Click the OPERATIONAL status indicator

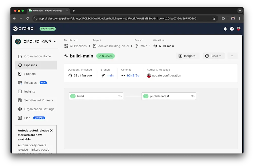47,29
